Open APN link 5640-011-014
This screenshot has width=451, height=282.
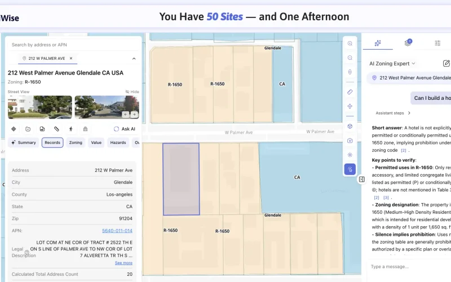click(x=117, y=231)
